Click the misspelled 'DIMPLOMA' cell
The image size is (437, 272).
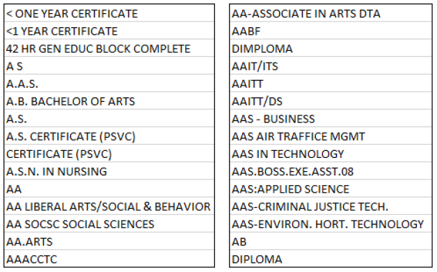[x=331, y=48]
